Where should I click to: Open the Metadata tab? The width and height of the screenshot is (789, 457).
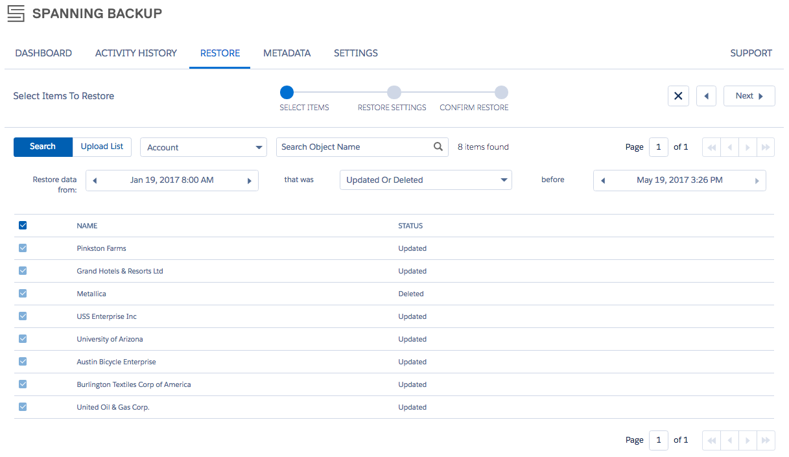287,53
